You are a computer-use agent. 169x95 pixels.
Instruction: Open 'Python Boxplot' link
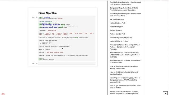(116, 30)
